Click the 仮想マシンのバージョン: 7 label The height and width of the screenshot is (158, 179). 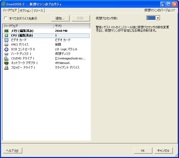(x=160, y=10)
